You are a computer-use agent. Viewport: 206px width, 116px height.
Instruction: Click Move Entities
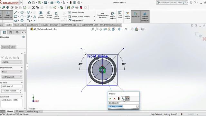tap(76, 21)
